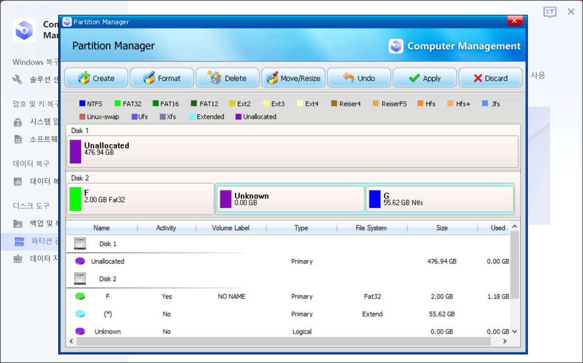Screen dimensions: 583x363
Task: Click the Undo button
Action: 359,78
